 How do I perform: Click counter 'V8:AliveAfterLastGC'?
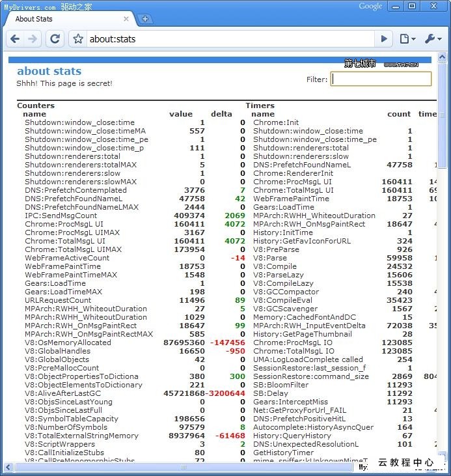(63, 393)
